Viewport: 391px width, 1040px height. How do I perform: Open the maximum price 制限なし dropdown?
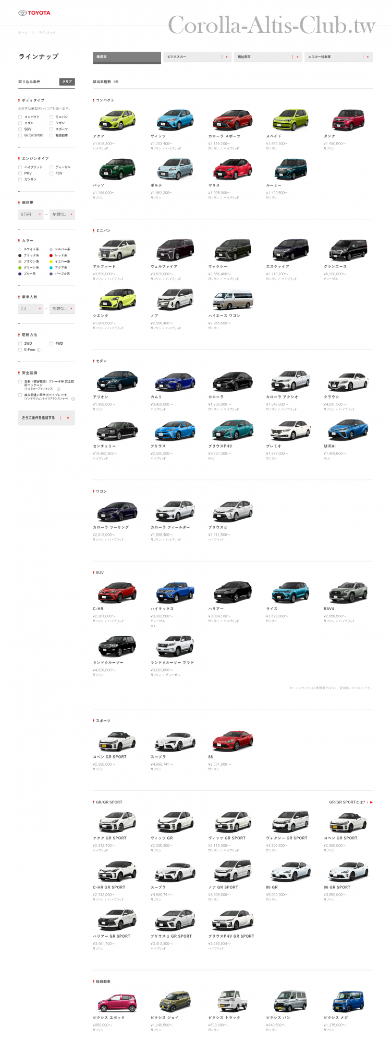click(x=62, y=214)
